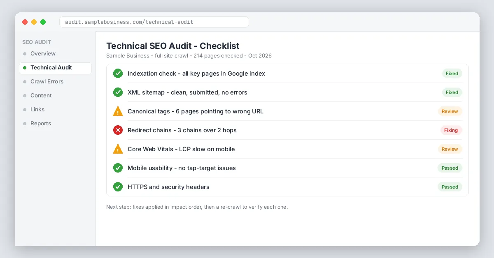The width and height of the screenshot is (494, 258).
Task: Click Review badge on Canonical tags row
Action: click(x=450, y=111)
